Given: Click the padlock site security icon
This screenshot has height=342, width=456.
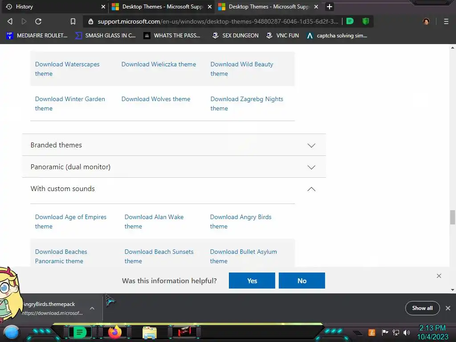Looking at the screenshot, I should [x=91, y=21].
